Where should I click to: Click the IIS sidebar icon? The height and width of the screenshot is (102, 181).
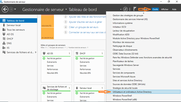click(4, 48)
